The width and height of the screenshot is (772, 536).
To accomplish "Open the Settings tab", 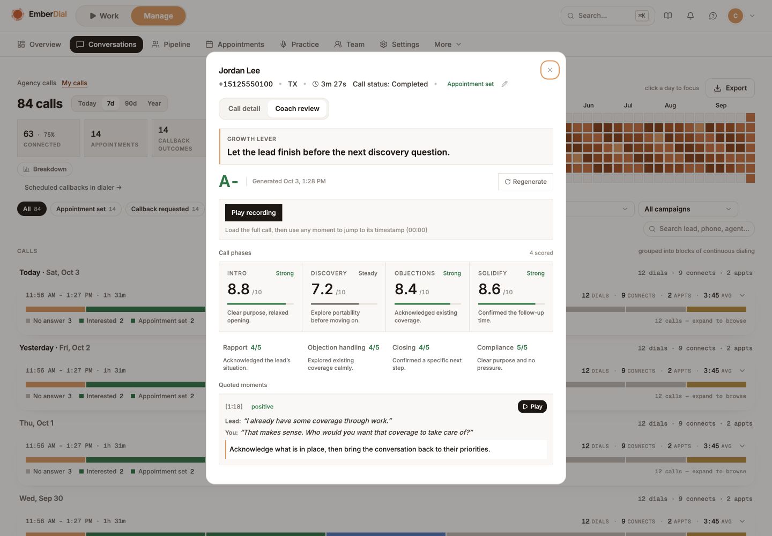I will (x=399, y=44).
